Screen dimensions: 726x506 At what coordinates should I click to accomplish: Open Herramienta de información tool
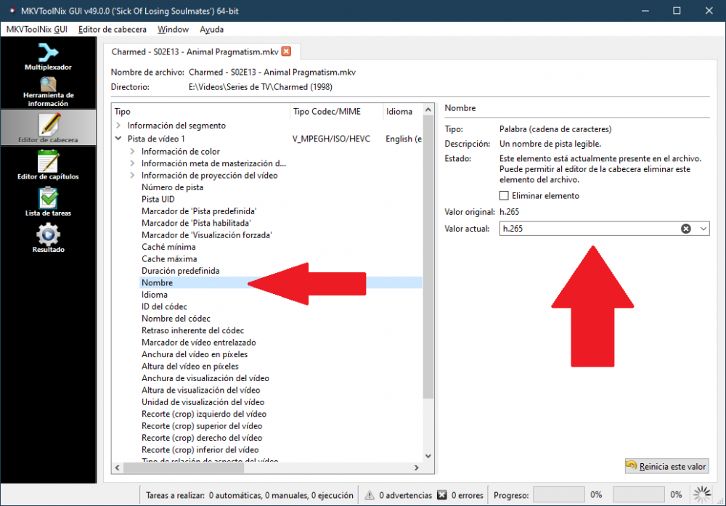tap(48, 91)
